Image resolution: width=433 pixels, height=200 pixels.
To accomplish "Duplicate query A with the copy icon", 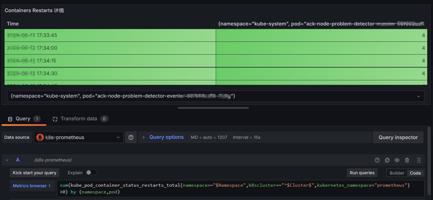I will coord(387,160).
